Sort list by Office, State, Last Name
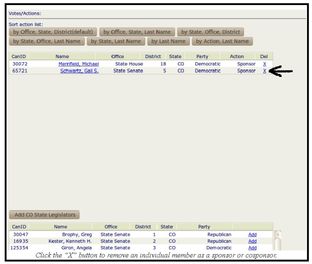 click(137, 32)
